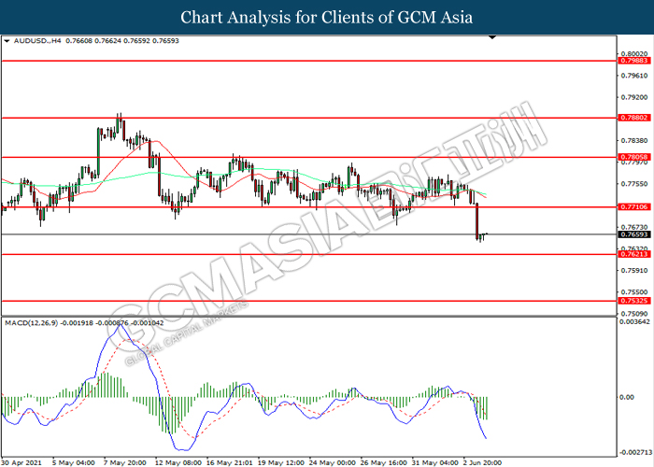Click the 30 Apr 2021 date label
The height and width of the screenshot is (467, 654).
click(21, 463)
